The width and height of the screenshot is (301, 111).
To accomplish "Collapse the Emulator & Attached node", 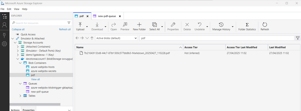I will [x=13, y=39].
